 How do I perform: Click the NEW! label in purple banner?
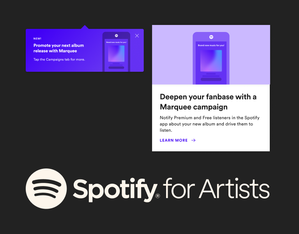tap(37, 39)
